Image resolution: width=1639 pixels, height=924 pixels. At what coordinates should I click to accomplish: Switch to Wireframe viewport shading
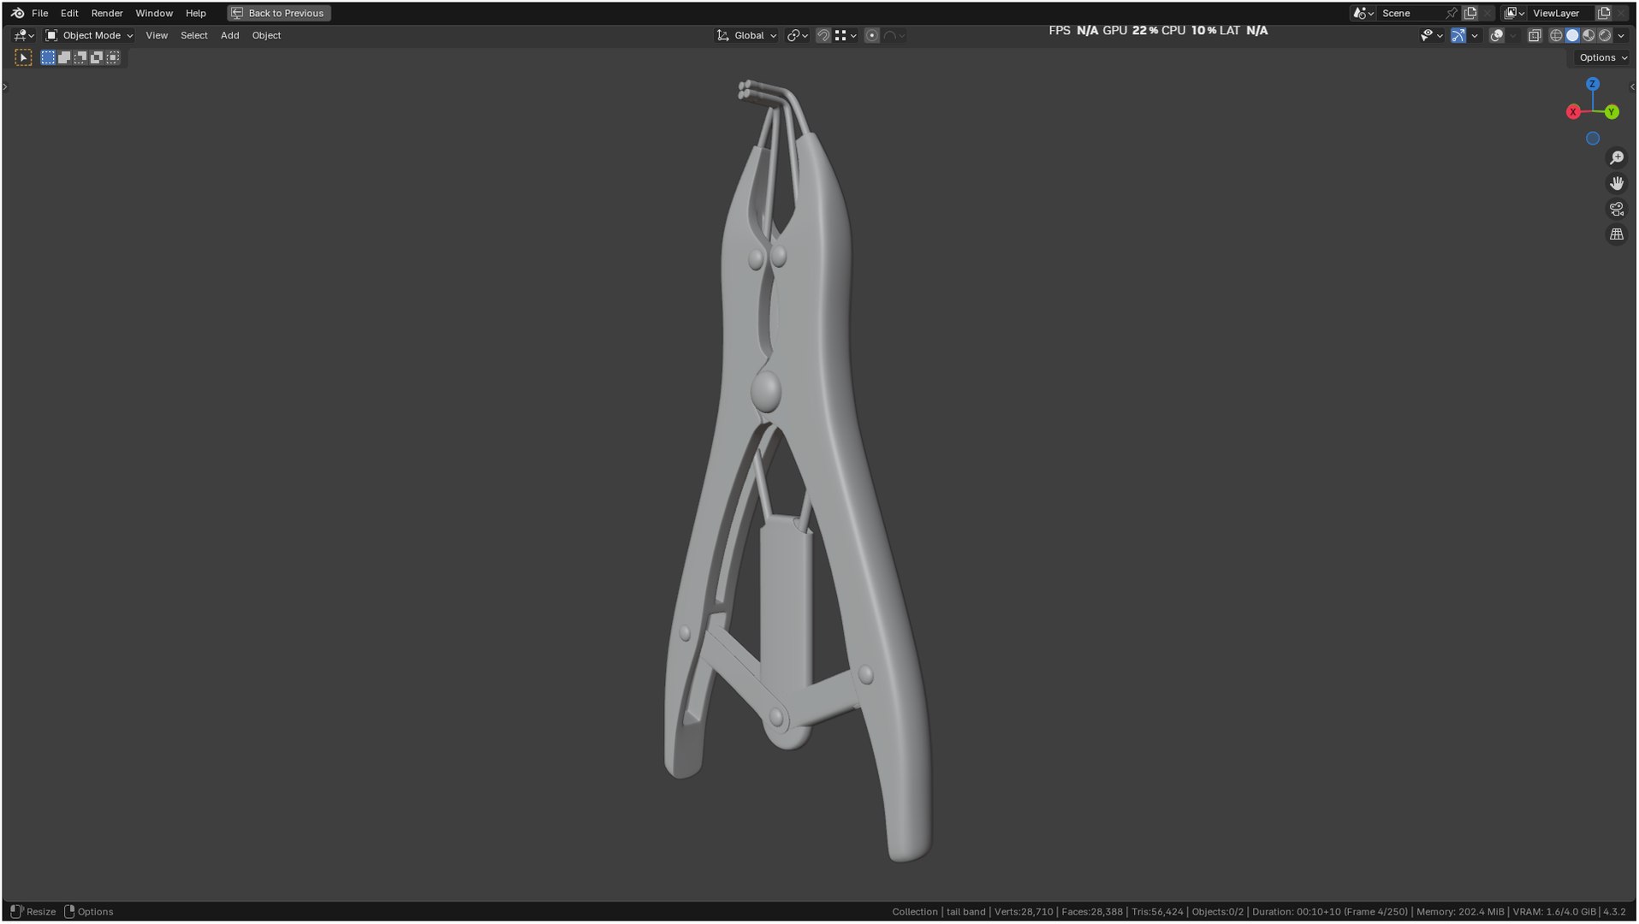(1556, 35)
